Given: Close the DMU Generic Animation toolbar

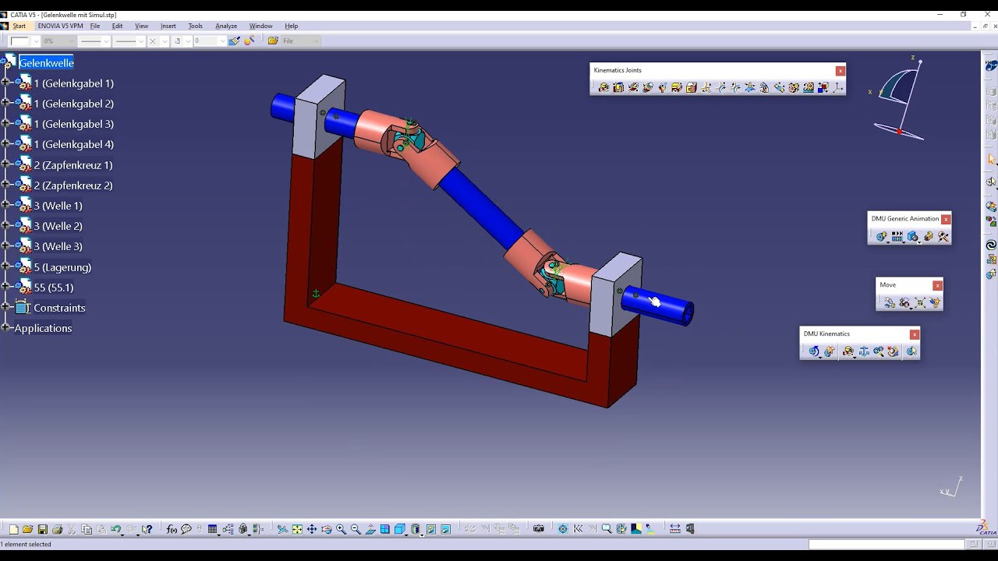Looking at the screenshot, I should [x=946, y=219].
